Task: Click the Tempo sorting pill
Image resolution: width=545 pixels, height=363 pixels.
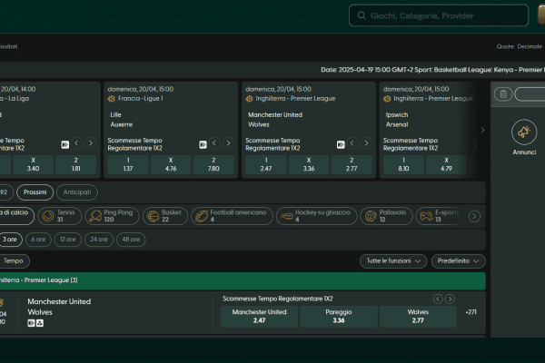Action: 14,260
